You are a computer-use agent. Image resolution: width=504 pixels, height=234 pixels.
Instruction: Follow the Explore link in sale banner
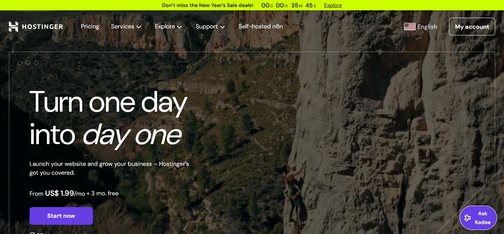pos(333,5)
